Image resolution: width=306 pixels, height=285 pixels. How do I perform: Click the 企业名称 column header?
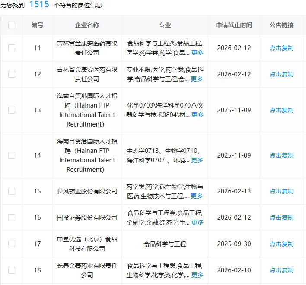pos(87,25)
